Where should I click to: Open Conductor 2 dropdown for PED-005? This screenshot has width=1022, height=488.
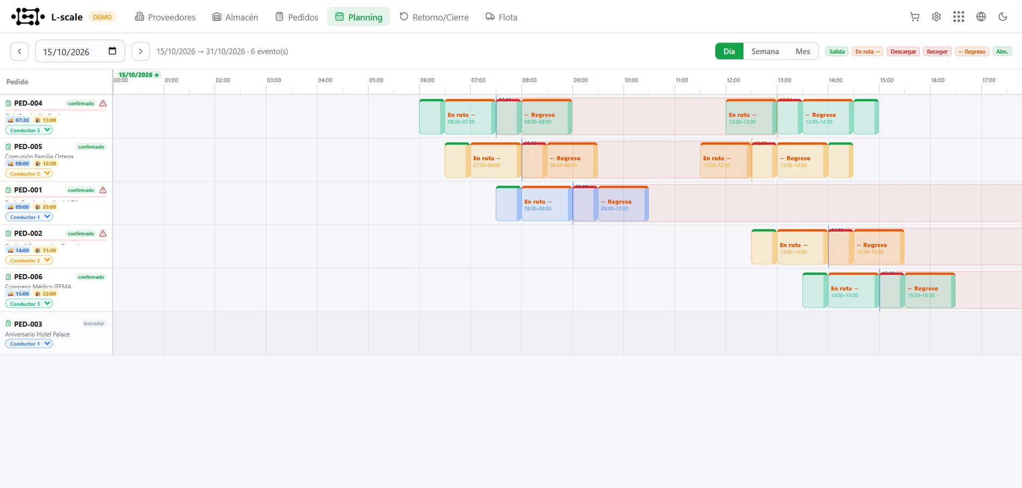tap(29, 174)
